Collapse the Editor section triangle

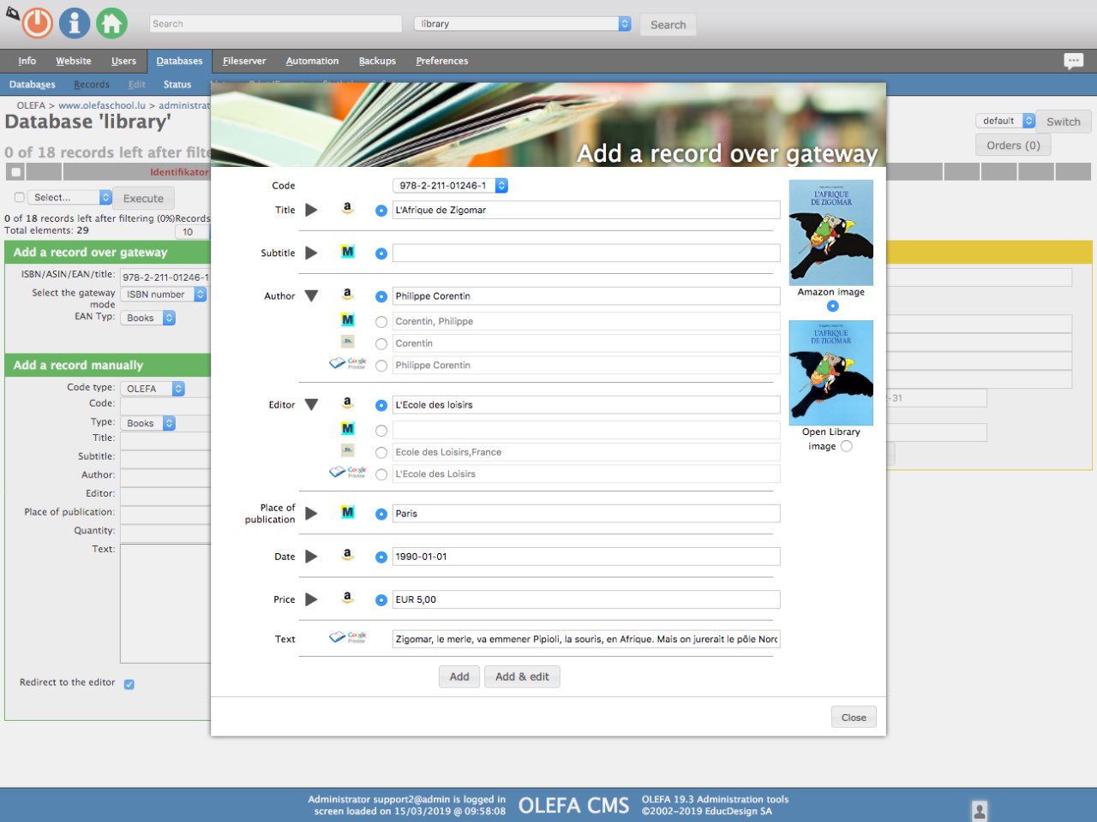[x=311, y=404]
